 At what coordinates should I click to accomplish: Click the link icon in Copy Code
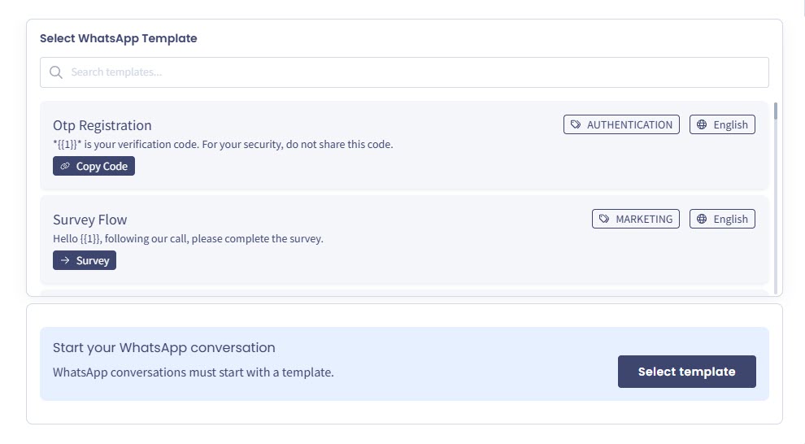coord(65,167)
